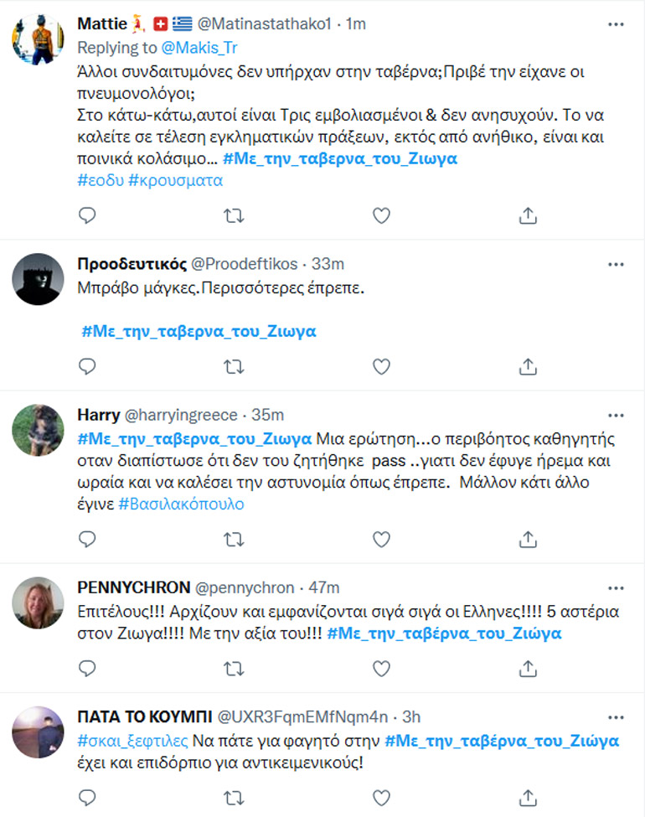This screenshot has width=645, height=817.
Task: Reply to PENNYCHRON's tweet
Action: (x=88, y=668)
